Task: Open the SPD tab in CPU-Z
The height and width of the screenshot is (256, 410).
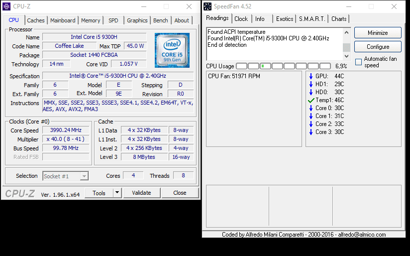Action: (113, 20)
